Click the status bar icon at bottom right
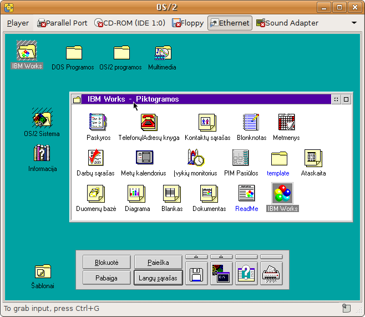This screenshot has width=365, height=317. click(346, 308)
